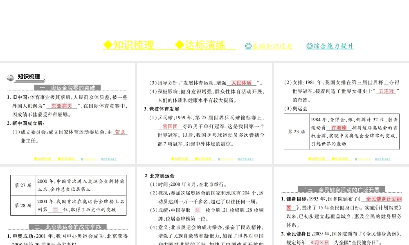The width and height of the screenshot is (409, 245).
Task: Click the table cell 第27届
Action: 23,185
